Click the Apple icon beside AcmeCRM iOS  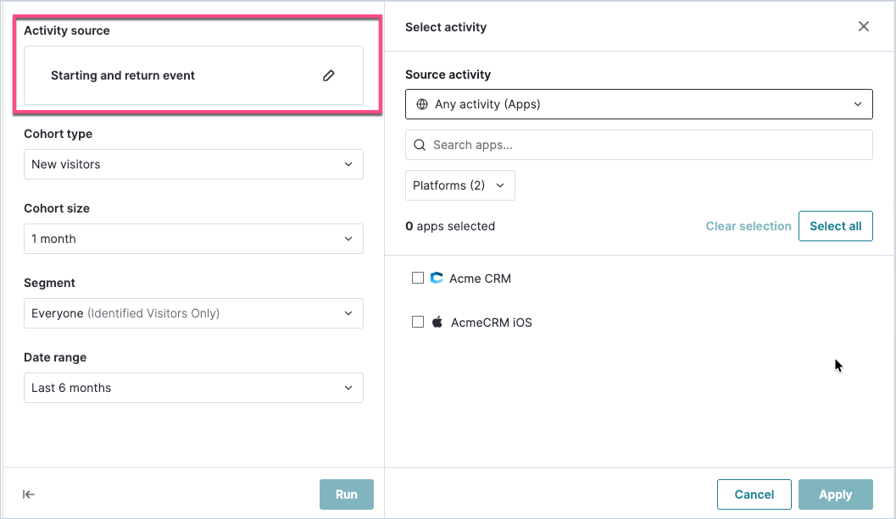[437, 322]
